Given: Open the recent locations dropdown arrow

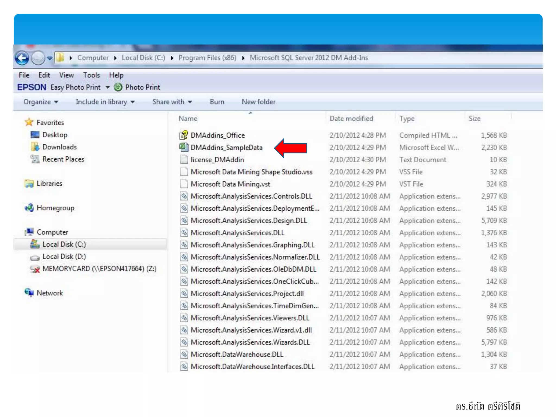Looking at the screenshot, I should point(50,58).
